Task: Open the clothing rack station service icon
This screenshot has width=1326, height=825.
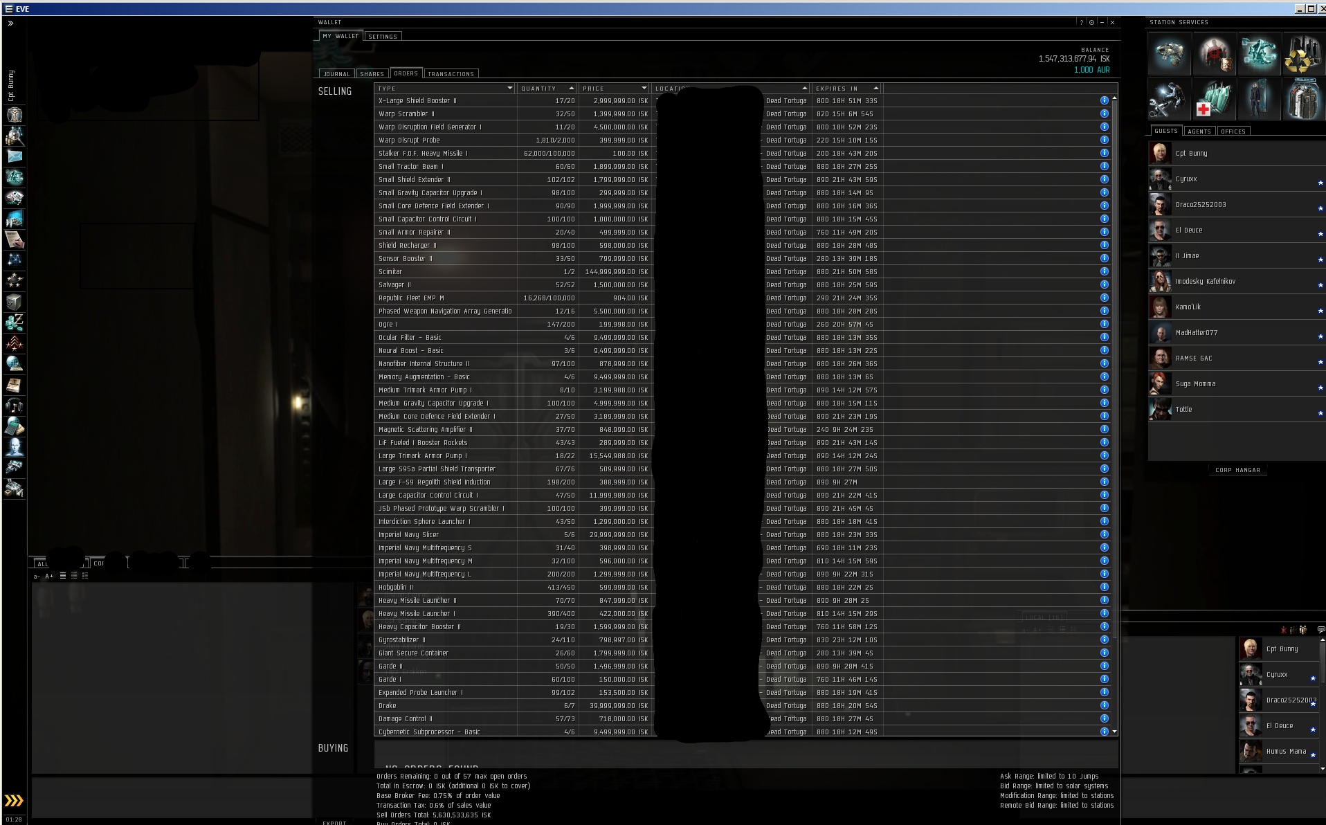Action: click(x=1304, y=98)
